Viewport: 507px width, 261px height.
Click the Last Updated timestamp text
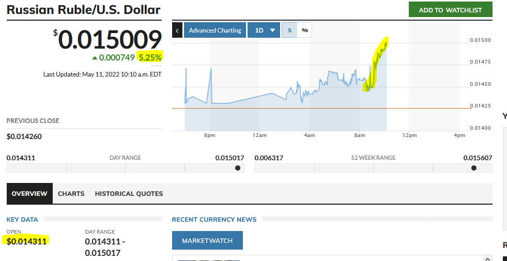click(x=102, y=74)
